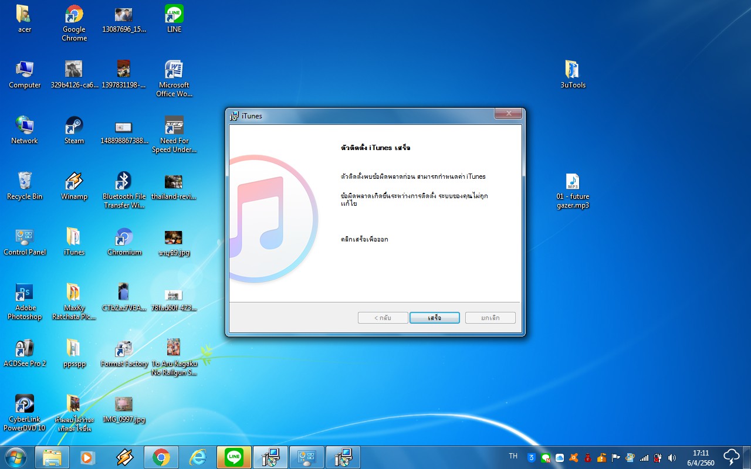The height and width of the screenshot is (469, 751).
Task: Open the Action Center flag icon
Action: click(x=616, y=457)
